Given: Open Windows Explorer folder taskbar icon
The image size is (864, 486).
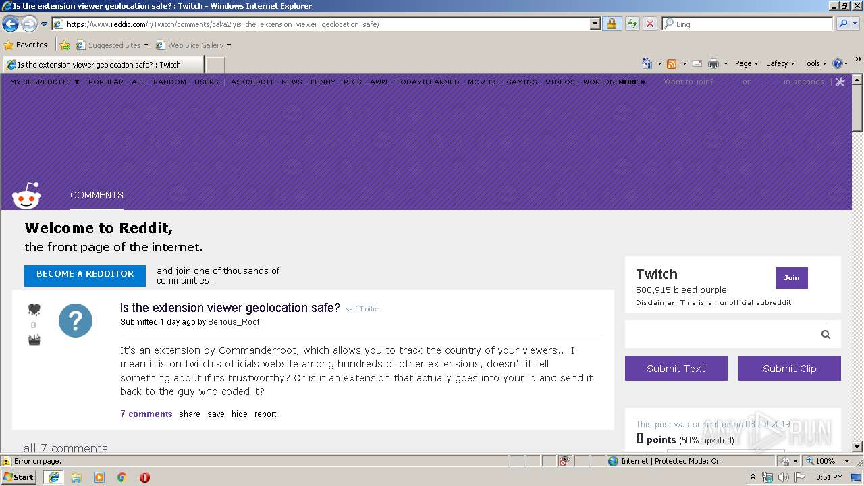Looking at the screenshot, I should [76, 477].
